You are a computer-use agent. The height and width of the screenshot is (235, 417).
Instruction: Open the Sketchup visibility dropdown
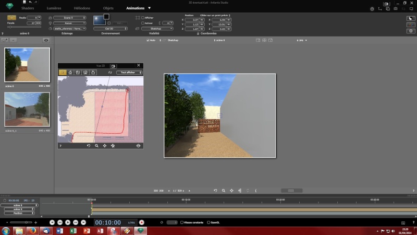tap(157, 29)
